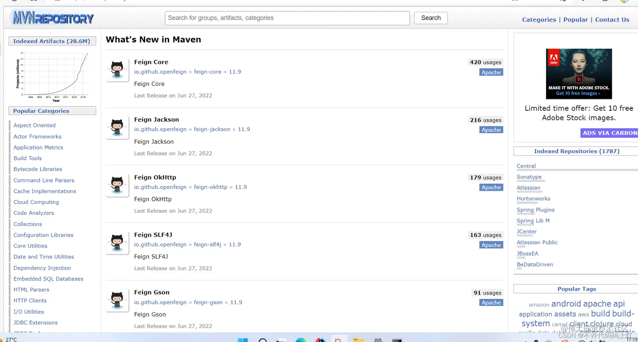
Task: Open the Sonatype repository link
Action: (x=529, y=177)
